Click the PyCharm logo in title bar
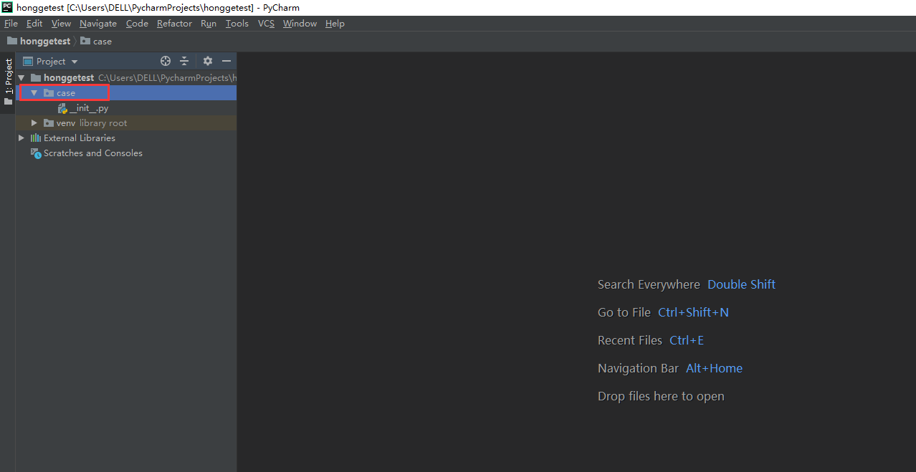 pos(7,7)
